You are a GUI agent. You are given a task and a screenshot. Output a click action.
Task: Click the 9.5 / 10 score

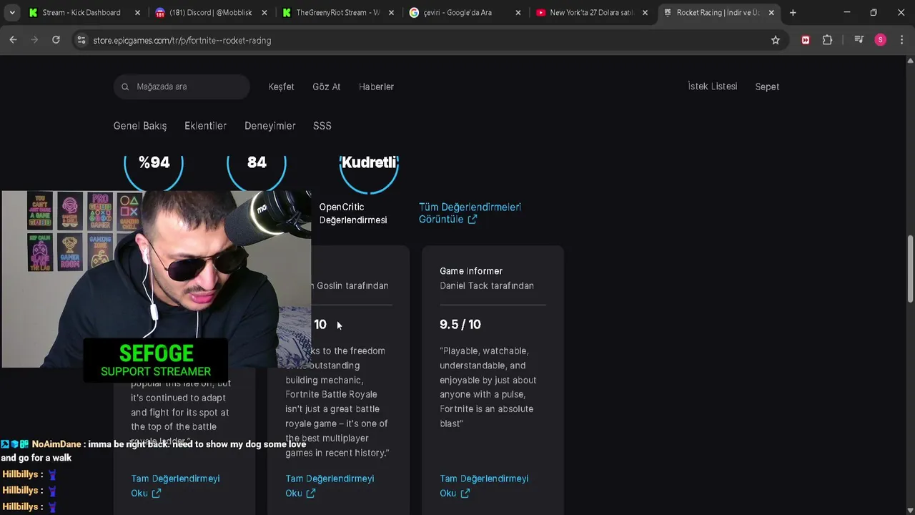[460, 325]
